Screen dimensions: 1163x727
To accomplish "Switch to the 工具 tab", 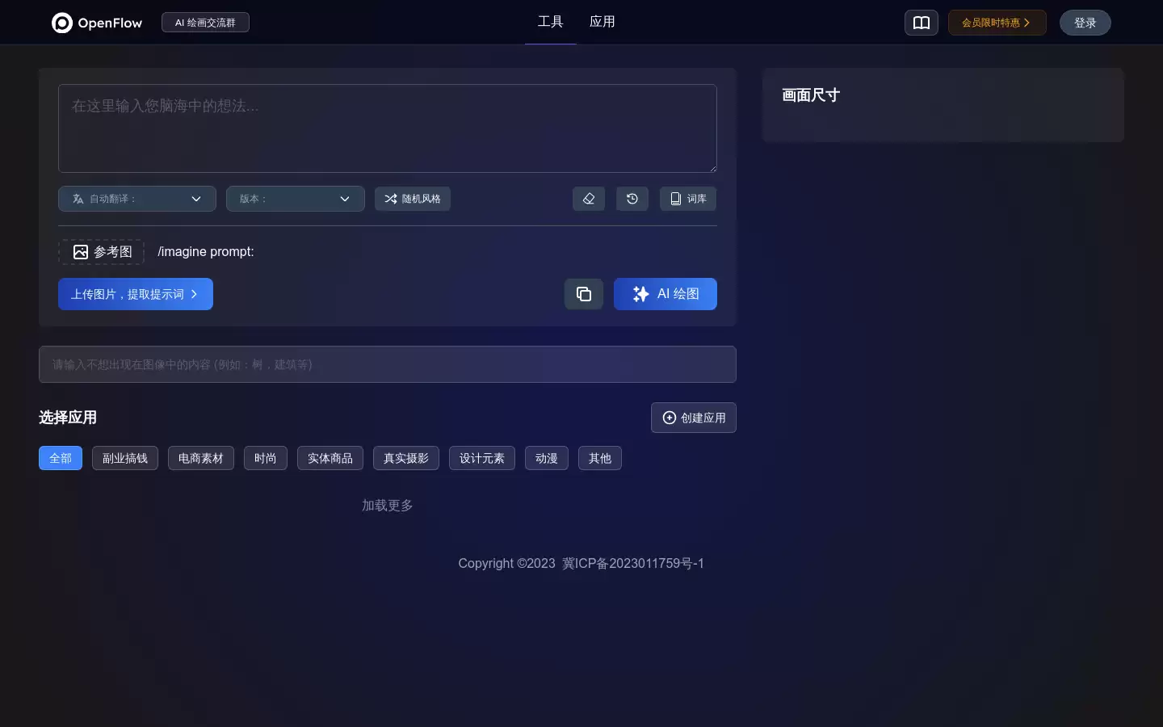I will (551, 22).
